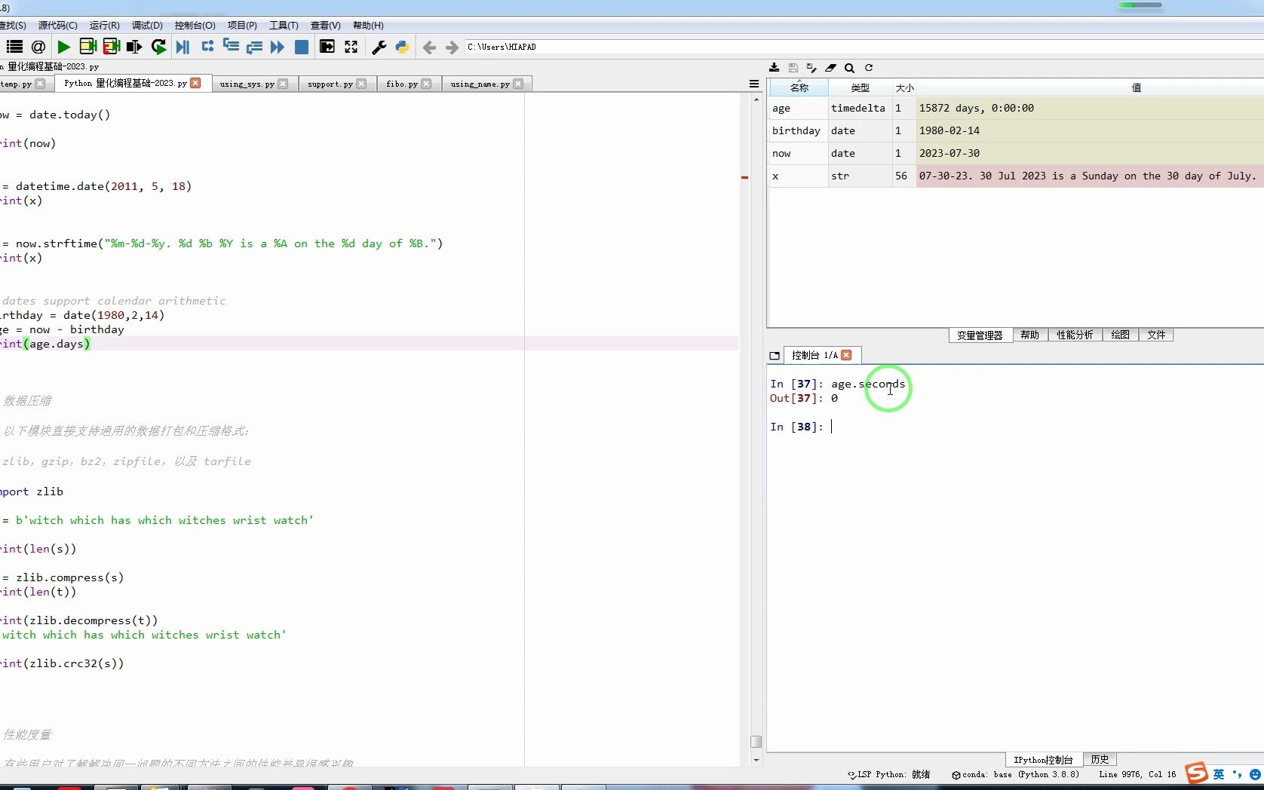Go forward to next cursor position
The width and height of the screenshot is (1264, 790).
point(452,47)
